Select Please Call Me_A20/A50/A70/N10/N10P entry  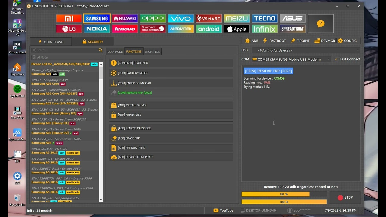click(64, 64)
